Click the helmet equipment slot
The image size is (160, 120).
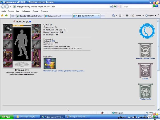coord(8,29)
